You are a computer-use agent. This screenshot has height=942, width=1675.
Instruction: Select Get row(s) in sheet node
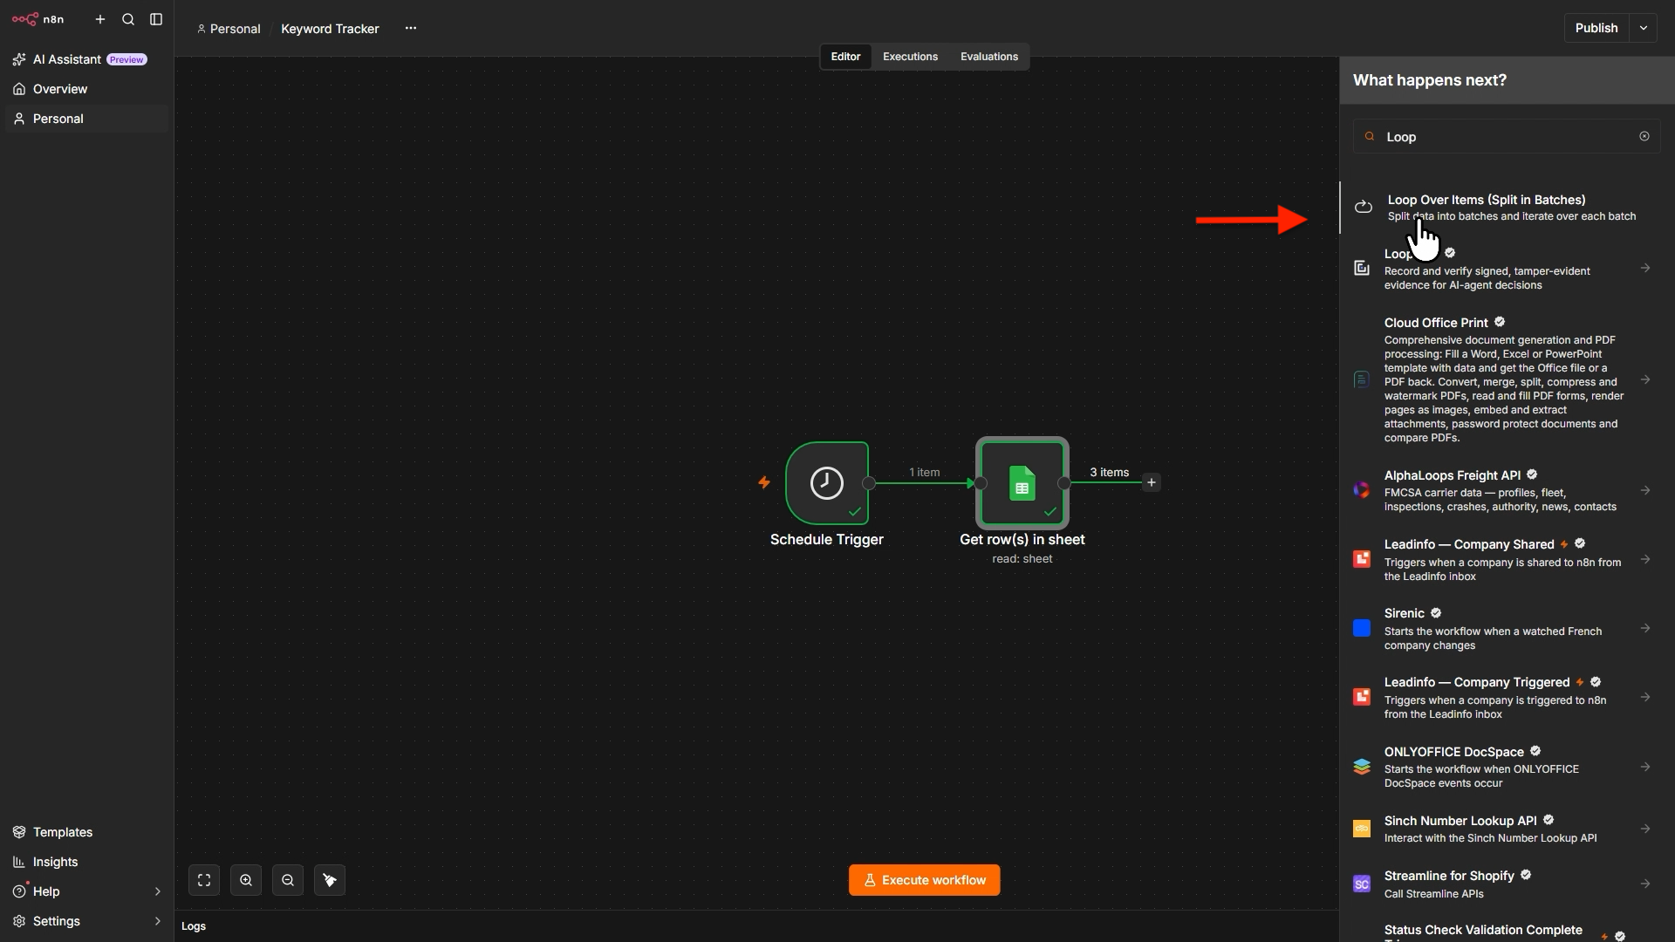(x=1022, y=483)
